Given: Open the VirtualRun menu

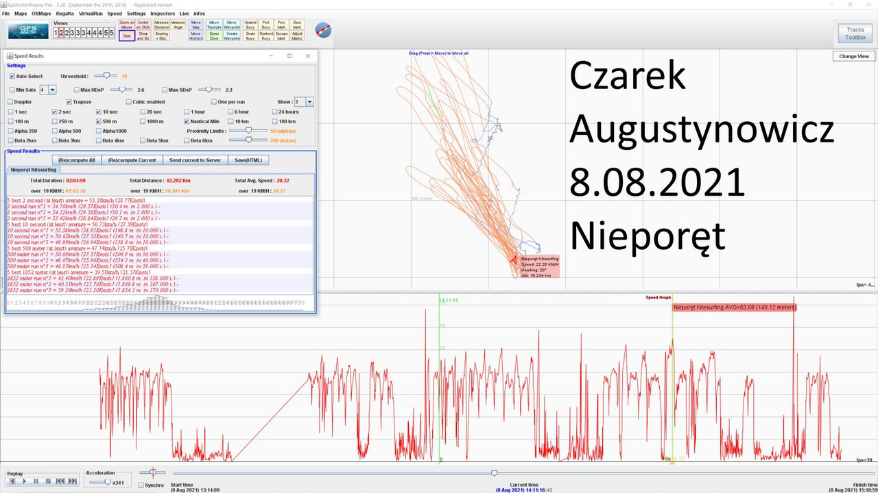Looking at the screenshot, I should pos(91,13).
